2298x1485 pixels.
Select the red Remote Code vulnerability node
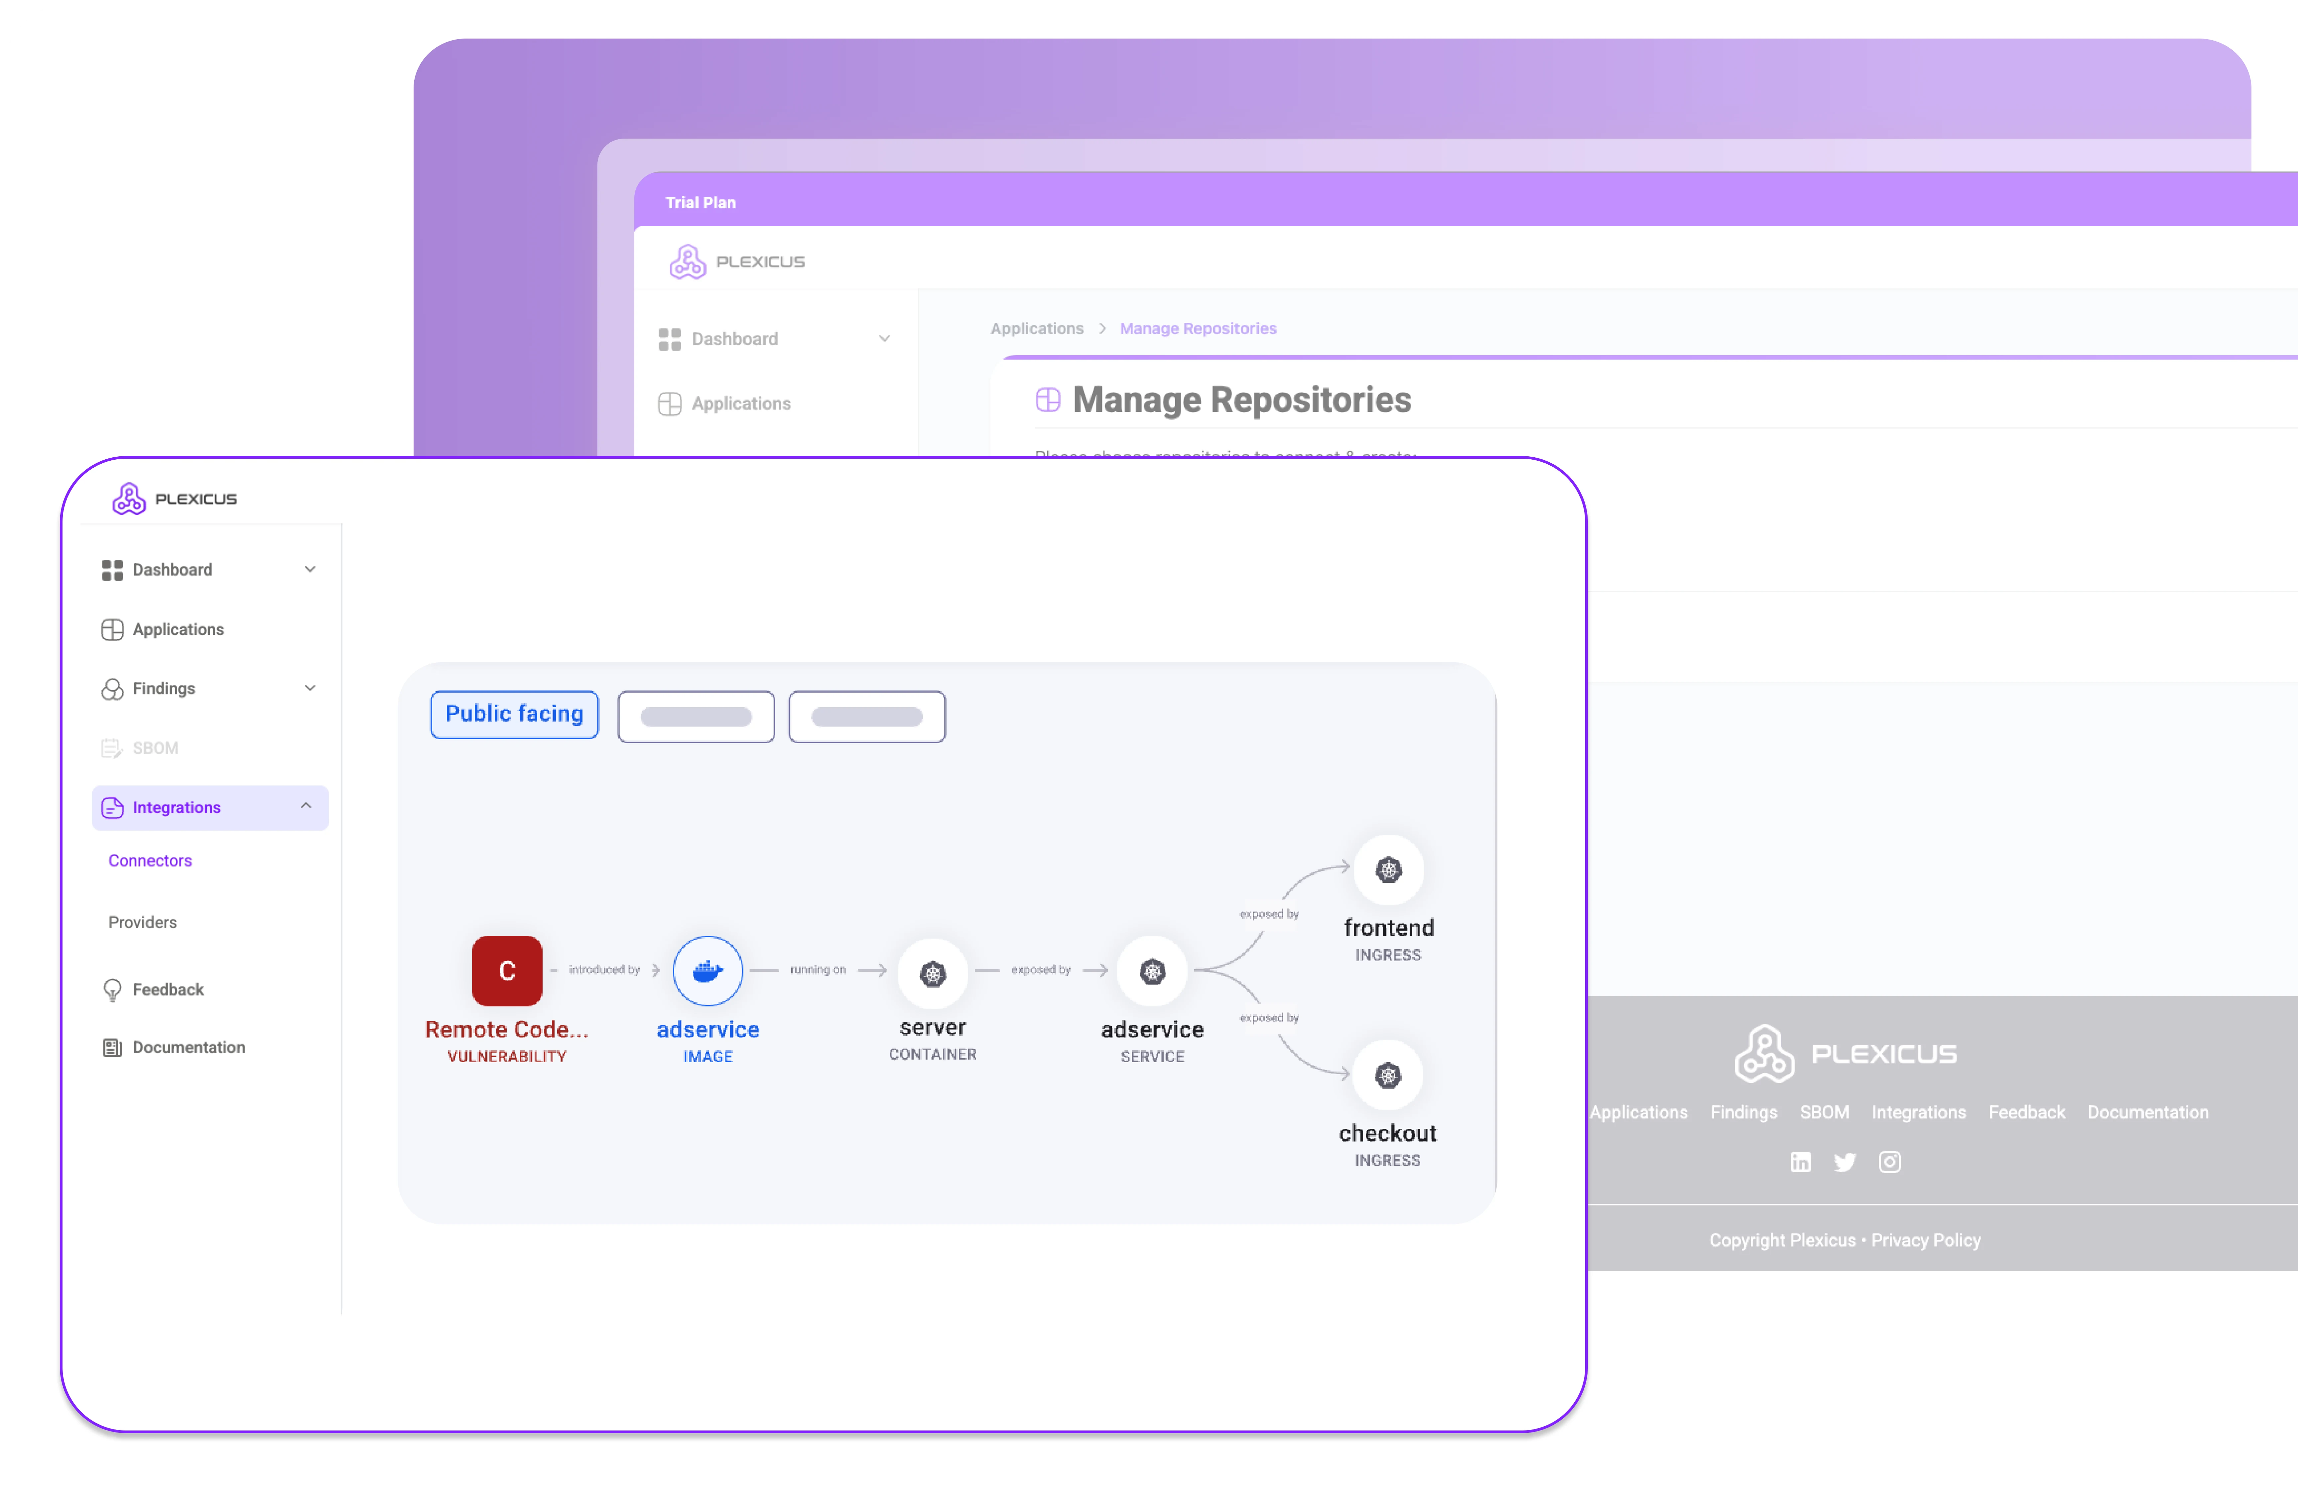(x=507, y=971)
